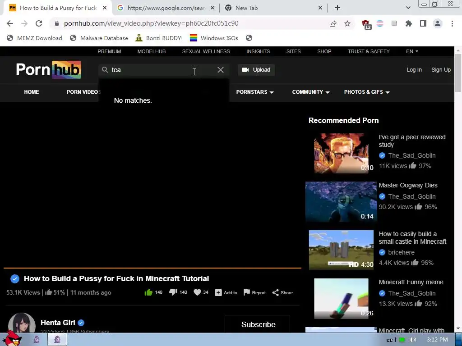Click the share page icon in address bar
The width and height of the screenshot is (462, 346).
pos(333,23)
